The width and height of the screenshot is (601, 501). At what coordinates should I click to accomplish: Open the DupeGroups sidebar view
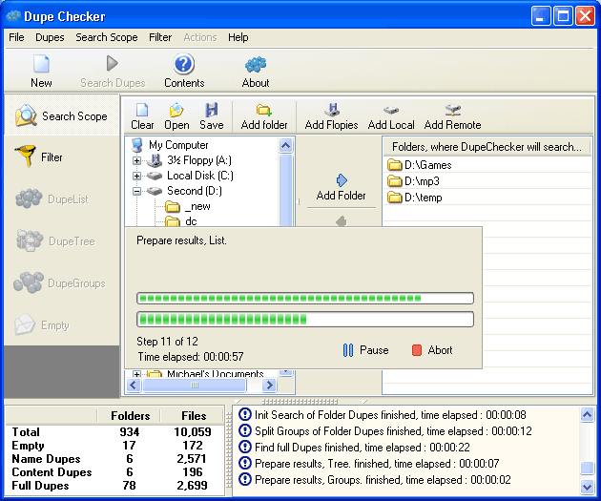click(61, 282)
